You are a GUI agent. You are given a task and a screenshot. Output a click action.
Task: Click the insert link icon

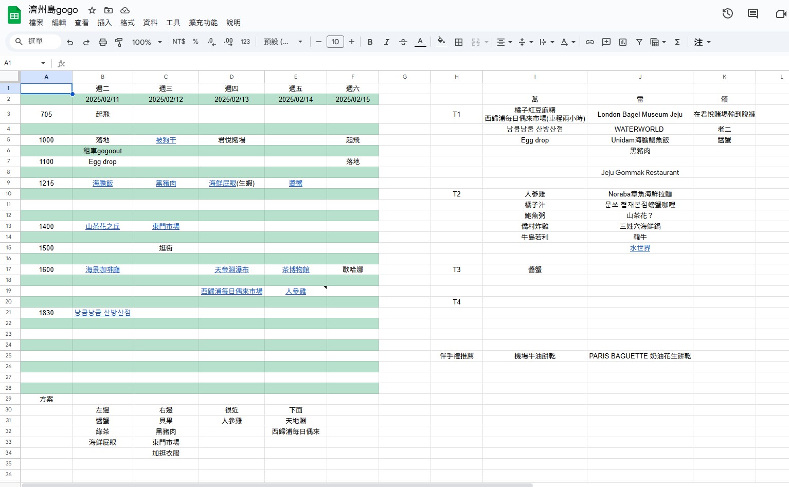point(590,42)
